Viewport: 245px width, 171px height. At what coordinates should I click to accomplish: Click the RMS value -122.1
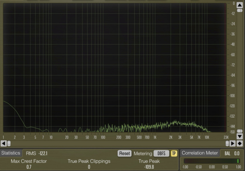tap(43, 153)
